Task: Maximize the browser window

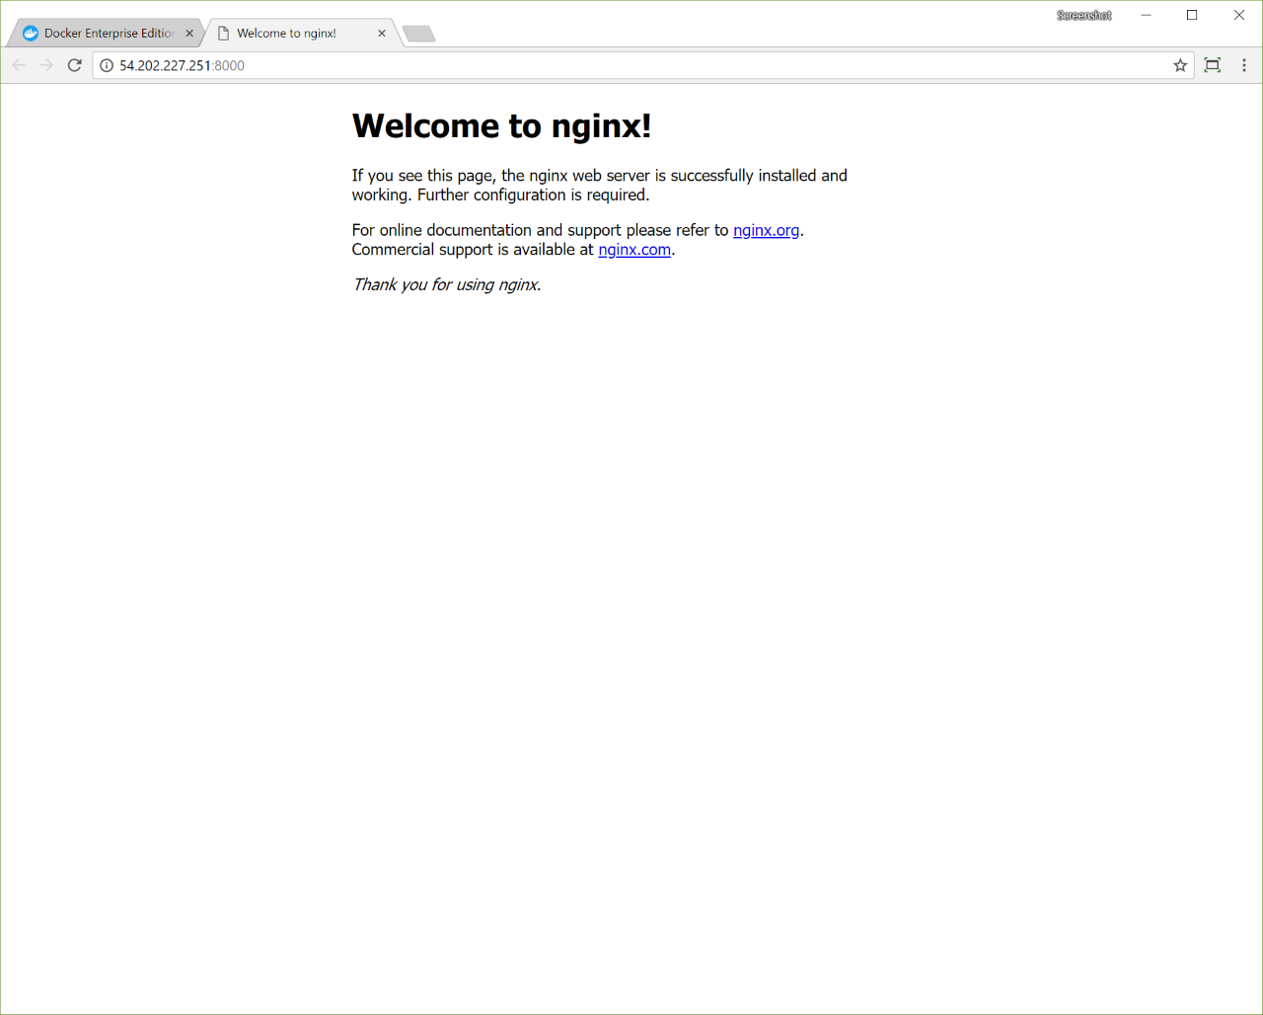Action: click(x=1192, y=15)
